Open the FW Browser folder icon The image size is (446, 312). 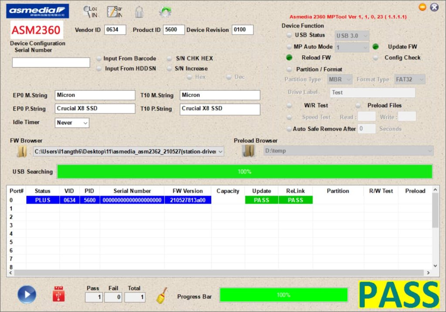tap(22, 151)
